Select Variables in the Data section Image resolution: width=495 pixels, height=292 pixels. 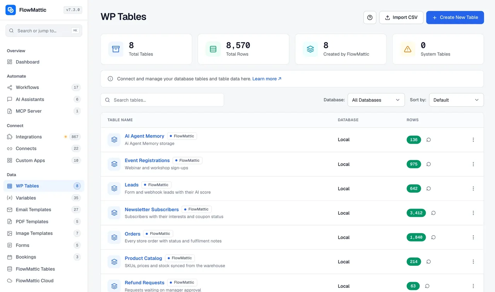coord(44,198)
